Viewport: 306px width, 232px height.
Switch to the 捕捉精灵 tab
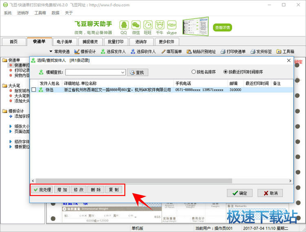90,42
